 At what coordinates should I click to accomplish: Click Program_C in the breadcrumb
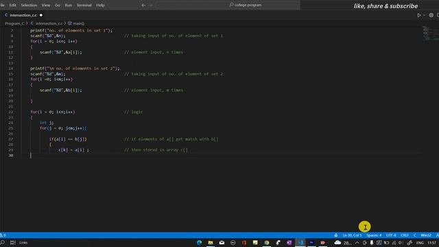pos(14,23)
